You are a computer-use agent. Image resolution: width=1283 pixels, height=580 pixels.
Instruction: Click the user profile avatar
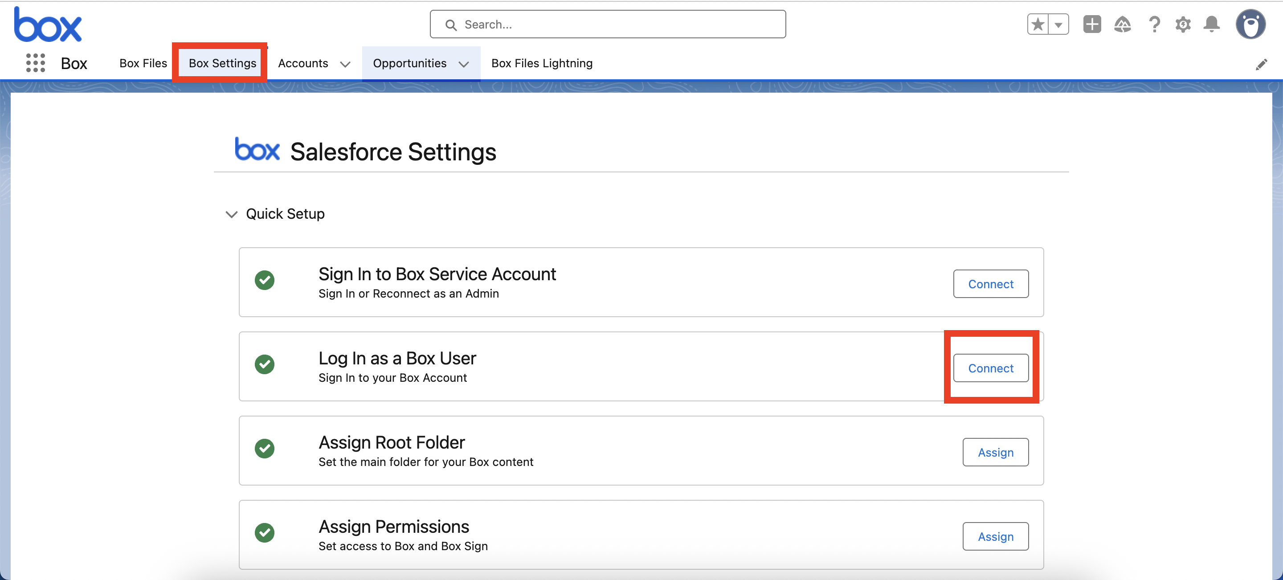pyautogui.click(x=1250, y=25)
